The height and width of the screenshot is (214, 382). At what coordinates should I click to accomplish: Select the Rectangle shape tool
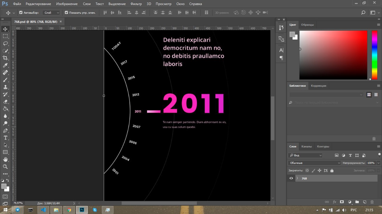[x=5, y=152]
